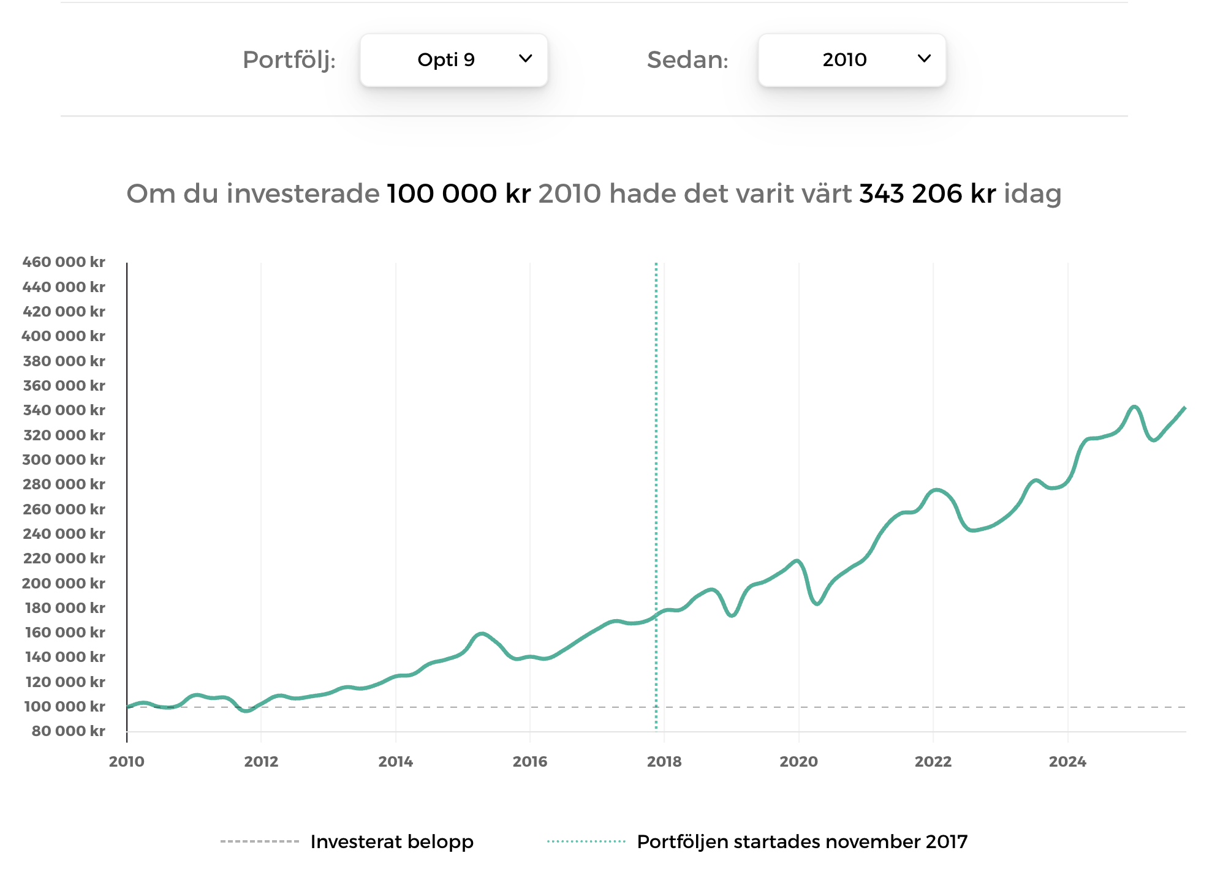Click the Sedan: label text
Viewport: 1223px width, 872px height.
tap(687, 60)
